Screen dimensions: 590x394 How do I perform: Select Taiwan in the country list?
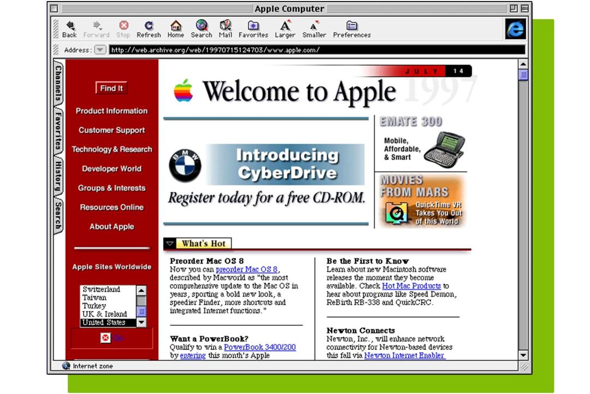pyautogui.click(x=108, y=297)
